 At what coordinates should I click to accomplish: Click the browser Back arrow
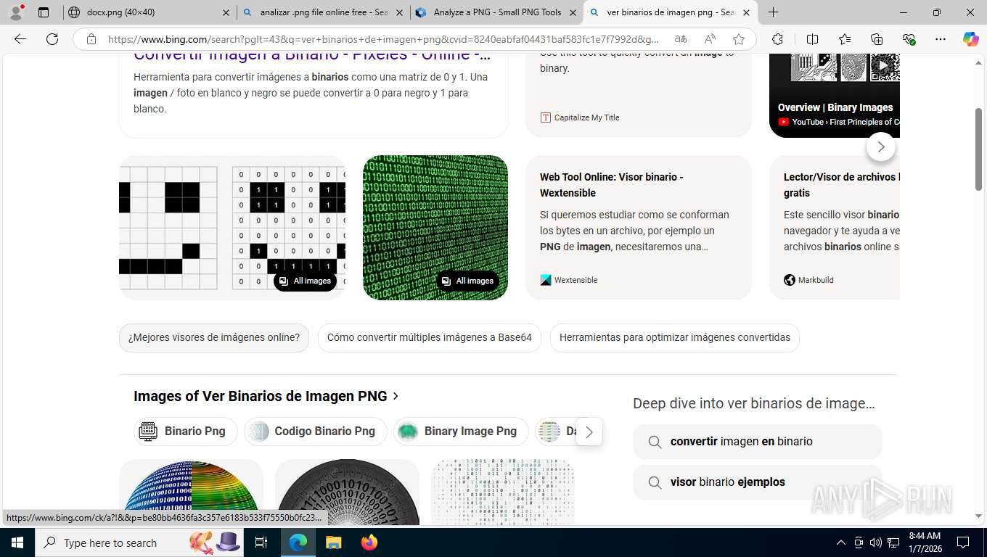coord(20,39)
